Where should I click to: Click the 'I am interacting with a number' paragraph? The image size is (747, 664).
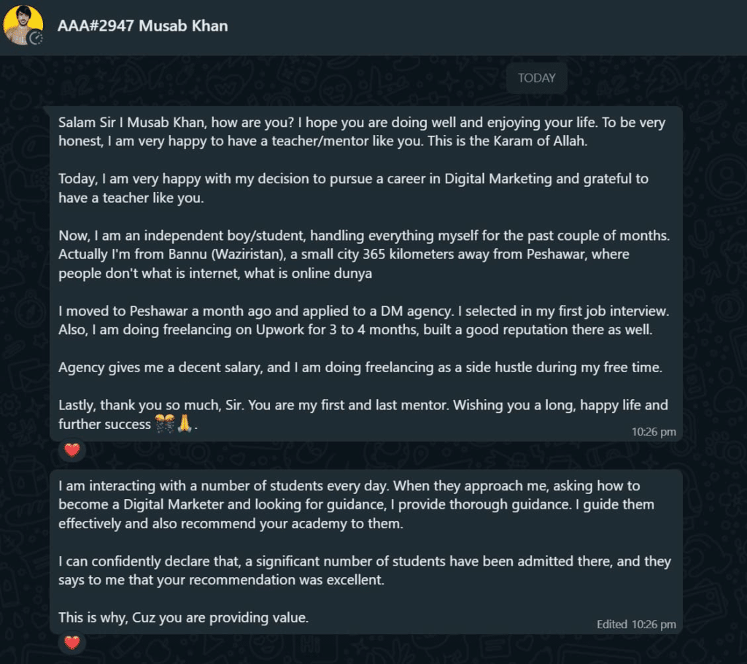[356, 505]
